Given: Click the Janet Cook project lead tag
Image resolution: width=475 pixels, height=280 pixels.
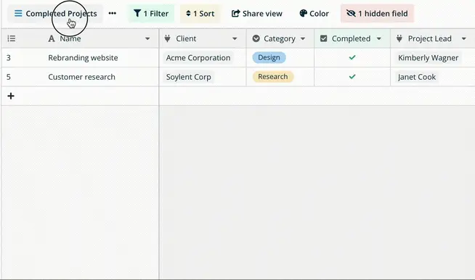Looking at the screenshot, I should (417, 77).
